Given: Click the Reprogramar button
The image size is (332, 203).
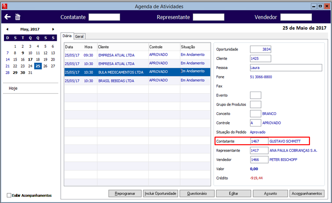Looking at the screenshot, I should 125,193.
